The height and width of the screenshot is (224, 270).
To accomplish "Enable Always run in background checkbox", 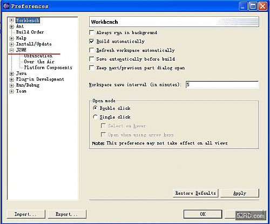I will tap(91, 32).
